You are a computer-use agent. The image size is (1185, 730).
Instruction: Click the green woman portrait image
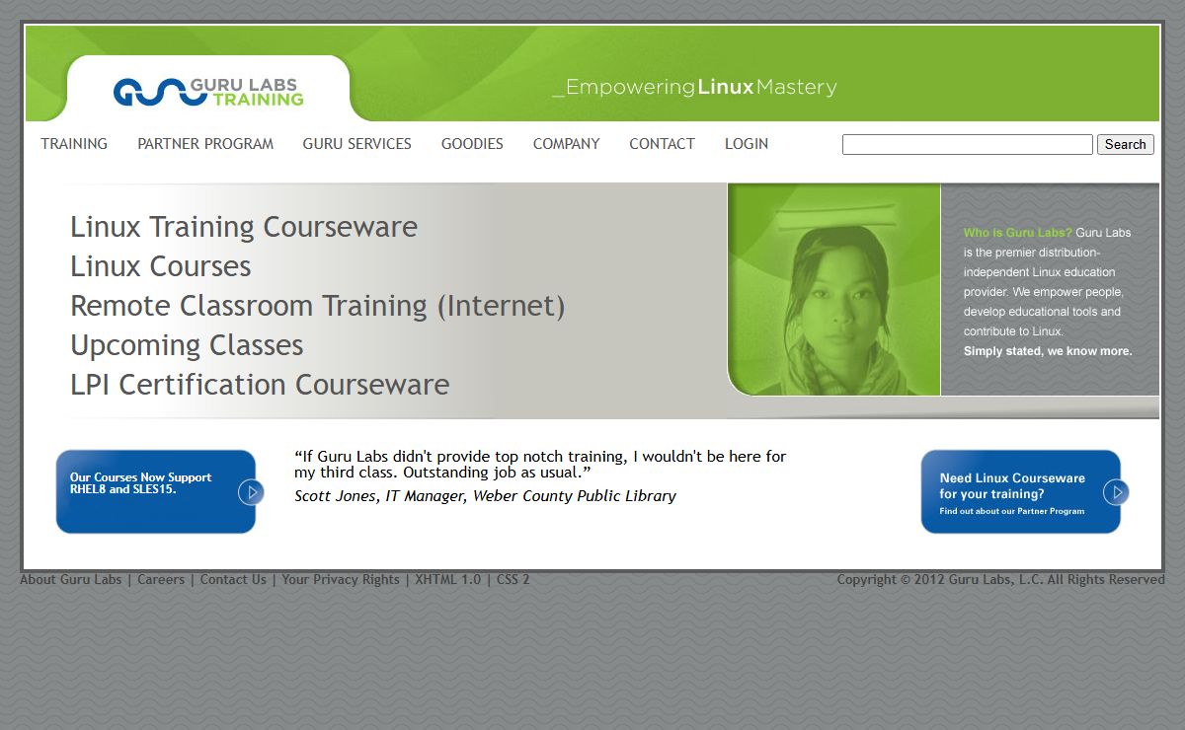tap(834, 289)
